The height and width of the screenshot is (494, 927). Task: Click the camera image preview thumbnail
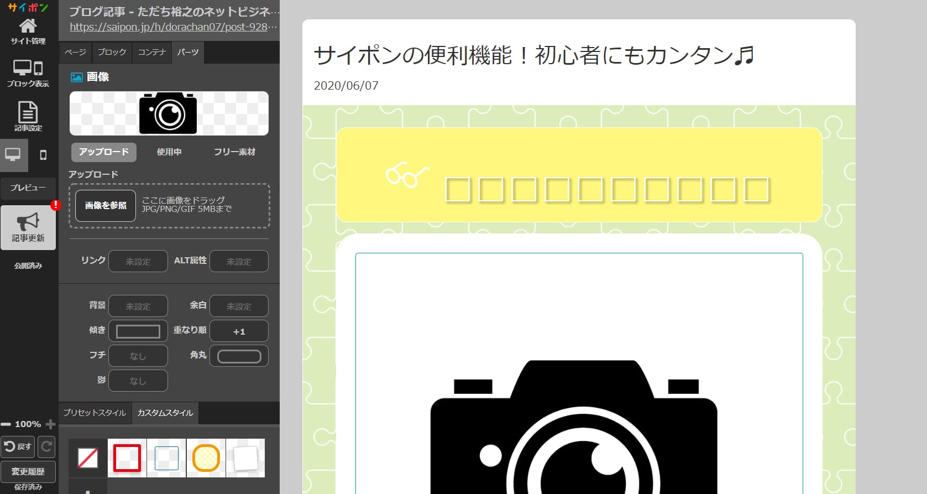pos(169,113)
